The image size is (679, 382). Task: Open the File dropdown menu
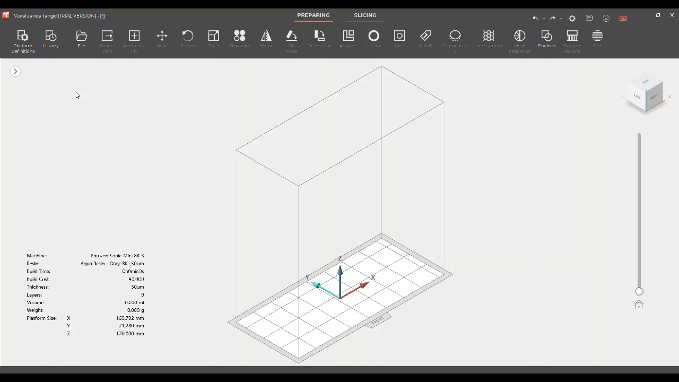point(82,40)
